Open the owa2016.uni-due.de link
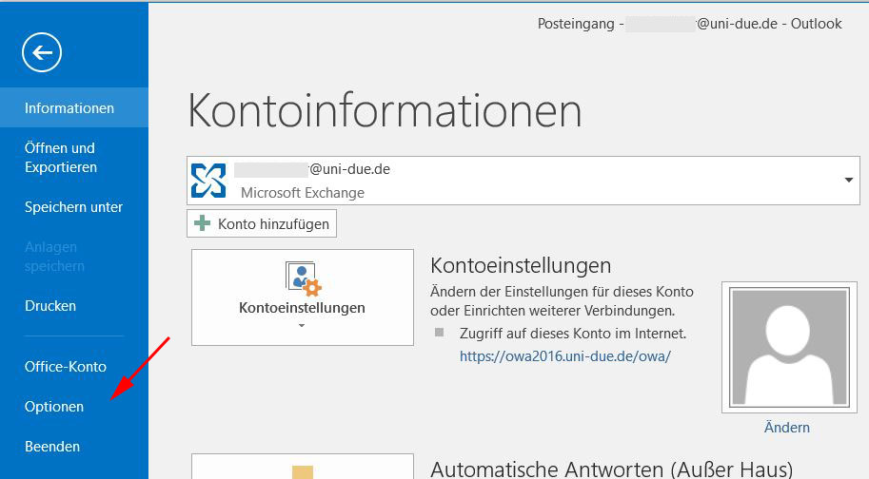Screen dimensions: 869x479 point(565,356)
